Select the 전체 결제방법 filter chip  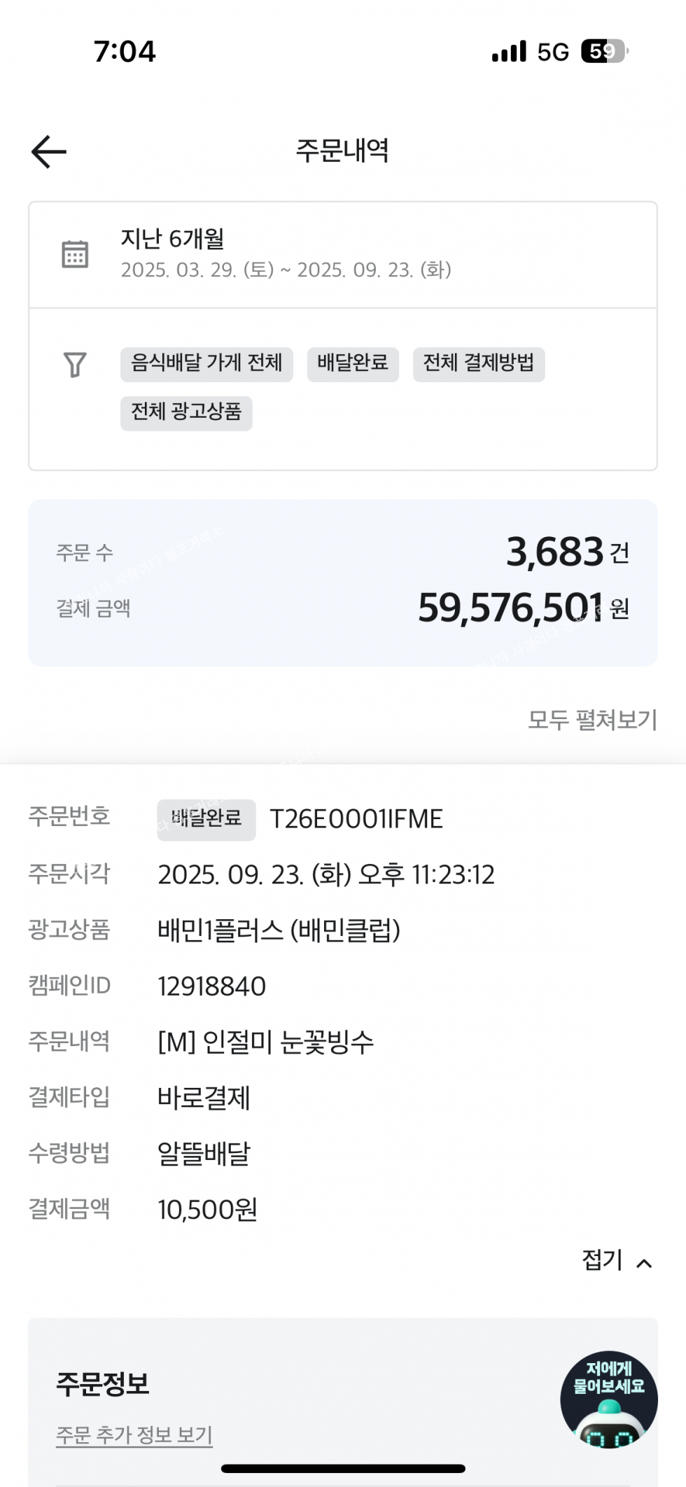(479, 364)
